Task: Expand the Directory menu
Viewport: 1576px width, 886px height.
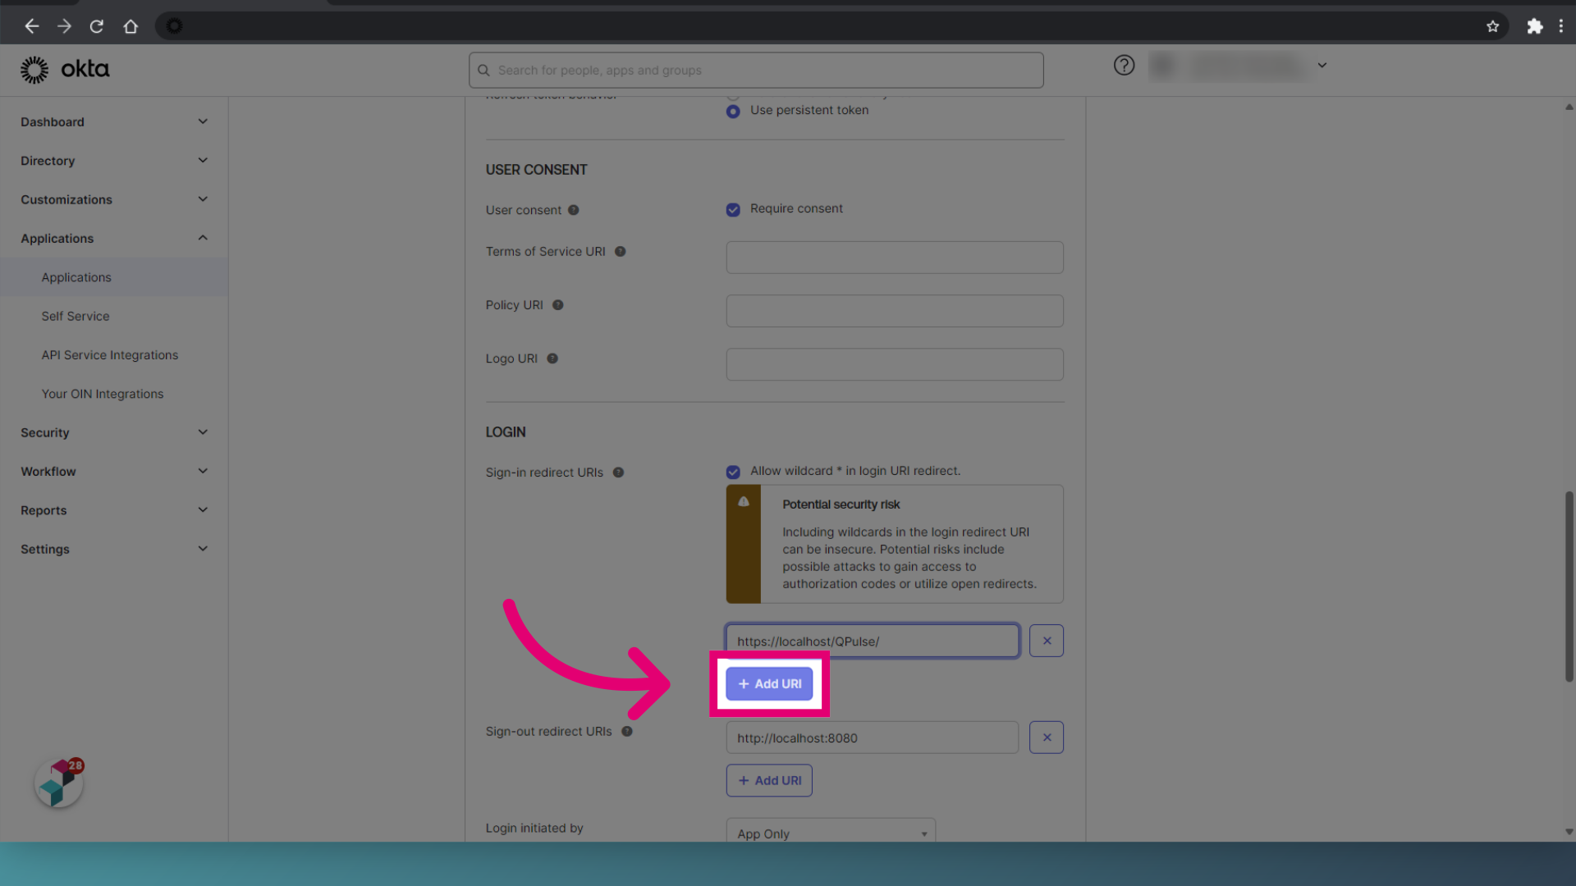Action: (114, 161)
